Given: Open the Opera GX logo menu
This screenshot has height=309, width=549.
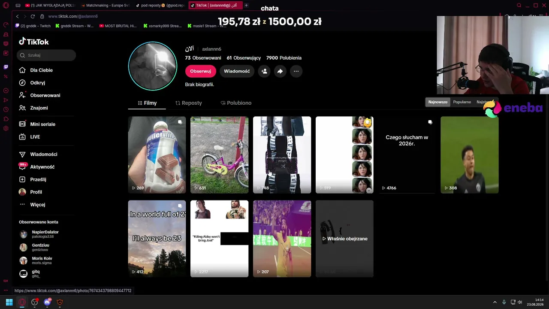Looking at the screenshot, I should click(x=6, y=6).
